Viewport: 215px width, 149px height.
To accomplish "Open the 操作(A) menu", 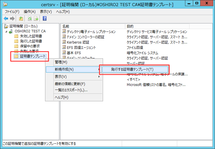I will point(30,12).
